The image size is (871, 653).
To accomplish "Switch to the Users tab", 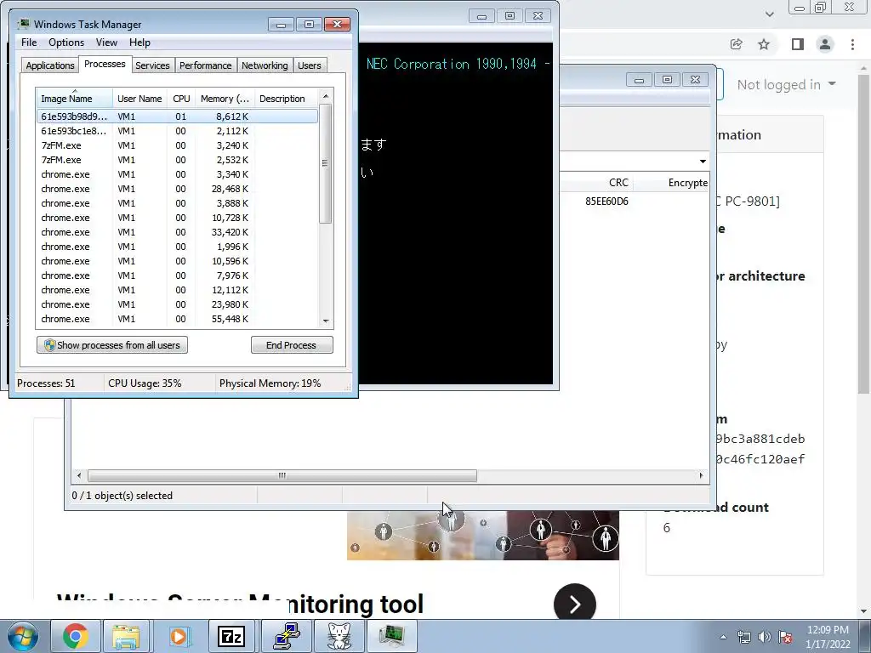I will tap(309, 65).
